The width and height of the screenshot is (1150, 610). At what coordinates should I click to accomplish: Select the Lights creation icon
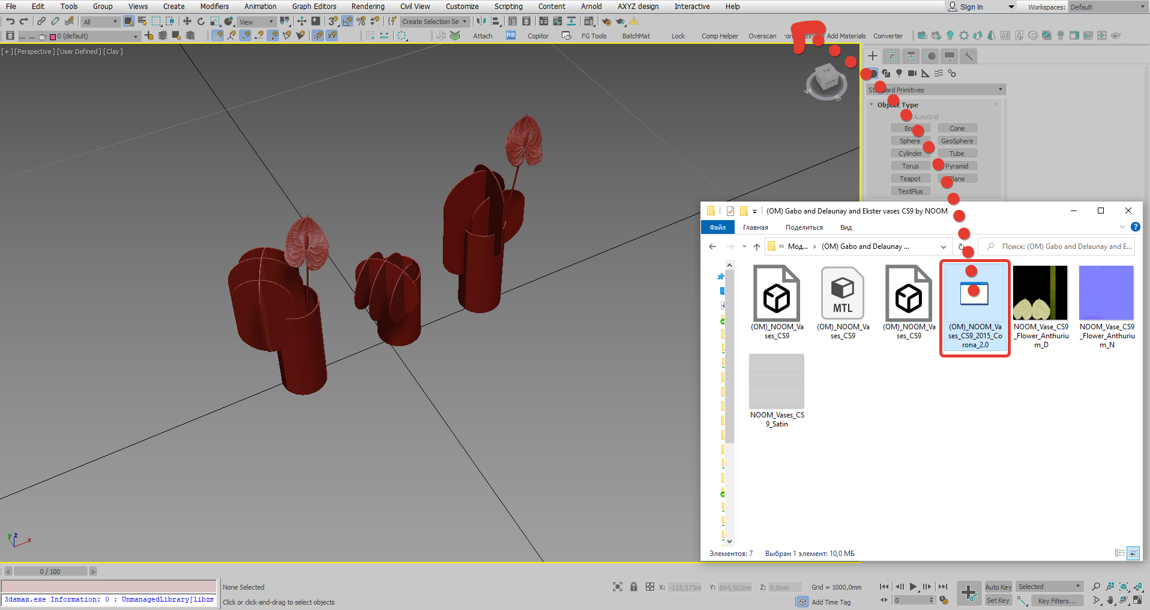point(899,73)
